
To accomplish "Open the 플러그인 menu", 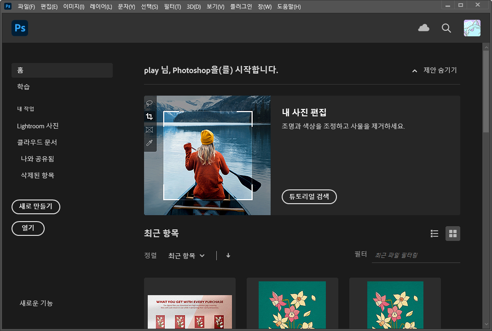I will (x=241, y=6).
